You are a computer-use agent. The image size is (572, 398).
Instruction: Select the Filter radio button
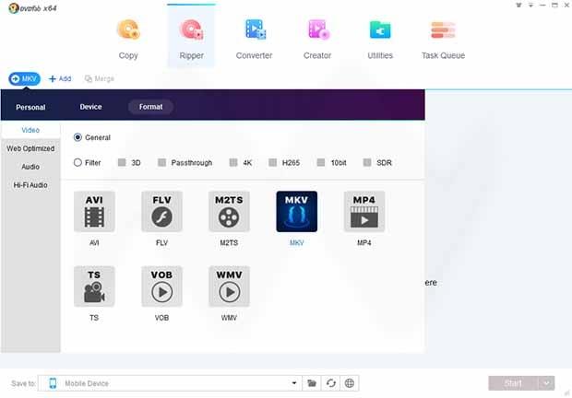[x=77, y=162]
